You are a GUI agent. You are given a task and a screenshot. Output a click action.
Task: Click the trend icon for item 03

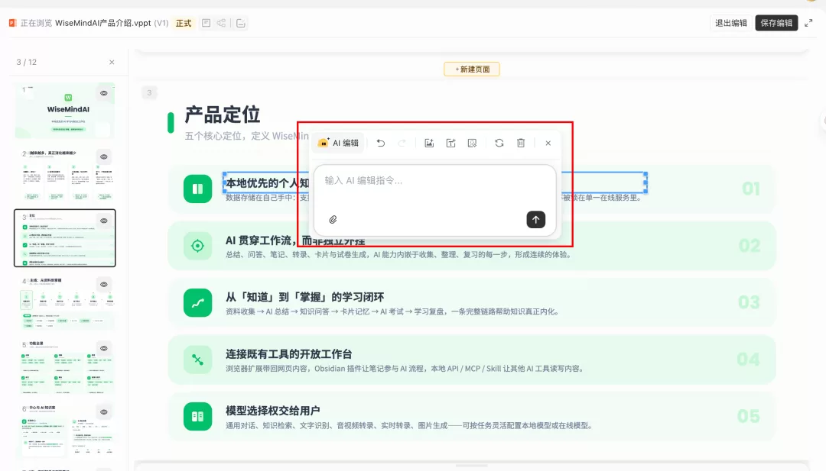tap(197, 303)
